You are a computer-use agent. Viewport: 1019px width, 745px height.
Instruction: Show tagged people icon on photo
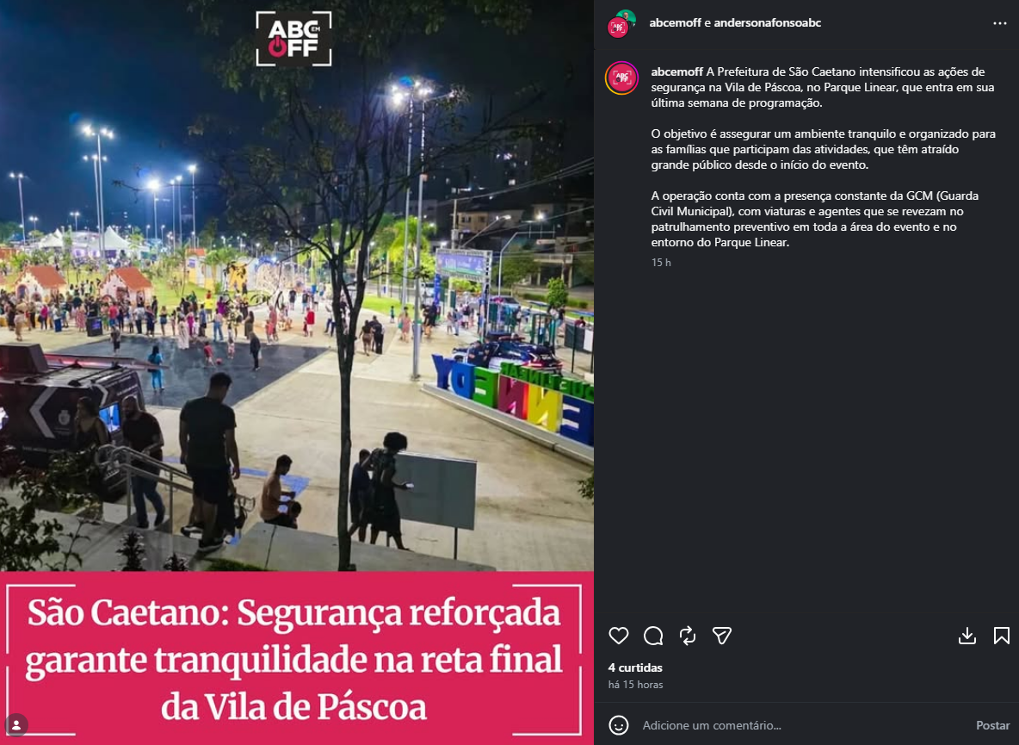[16, 724]
